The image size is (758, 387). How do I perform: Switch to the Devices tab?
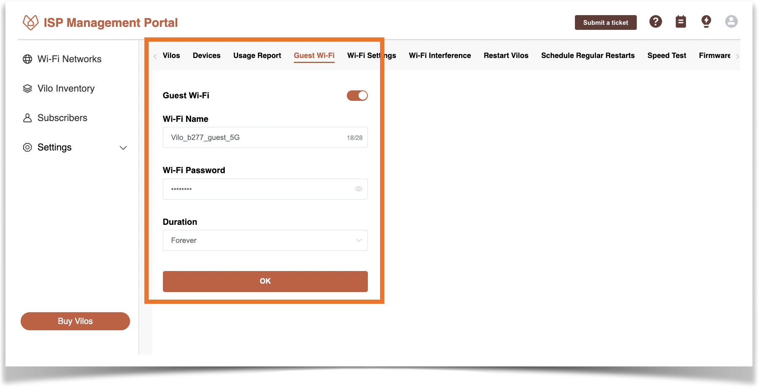coord(207,55)
